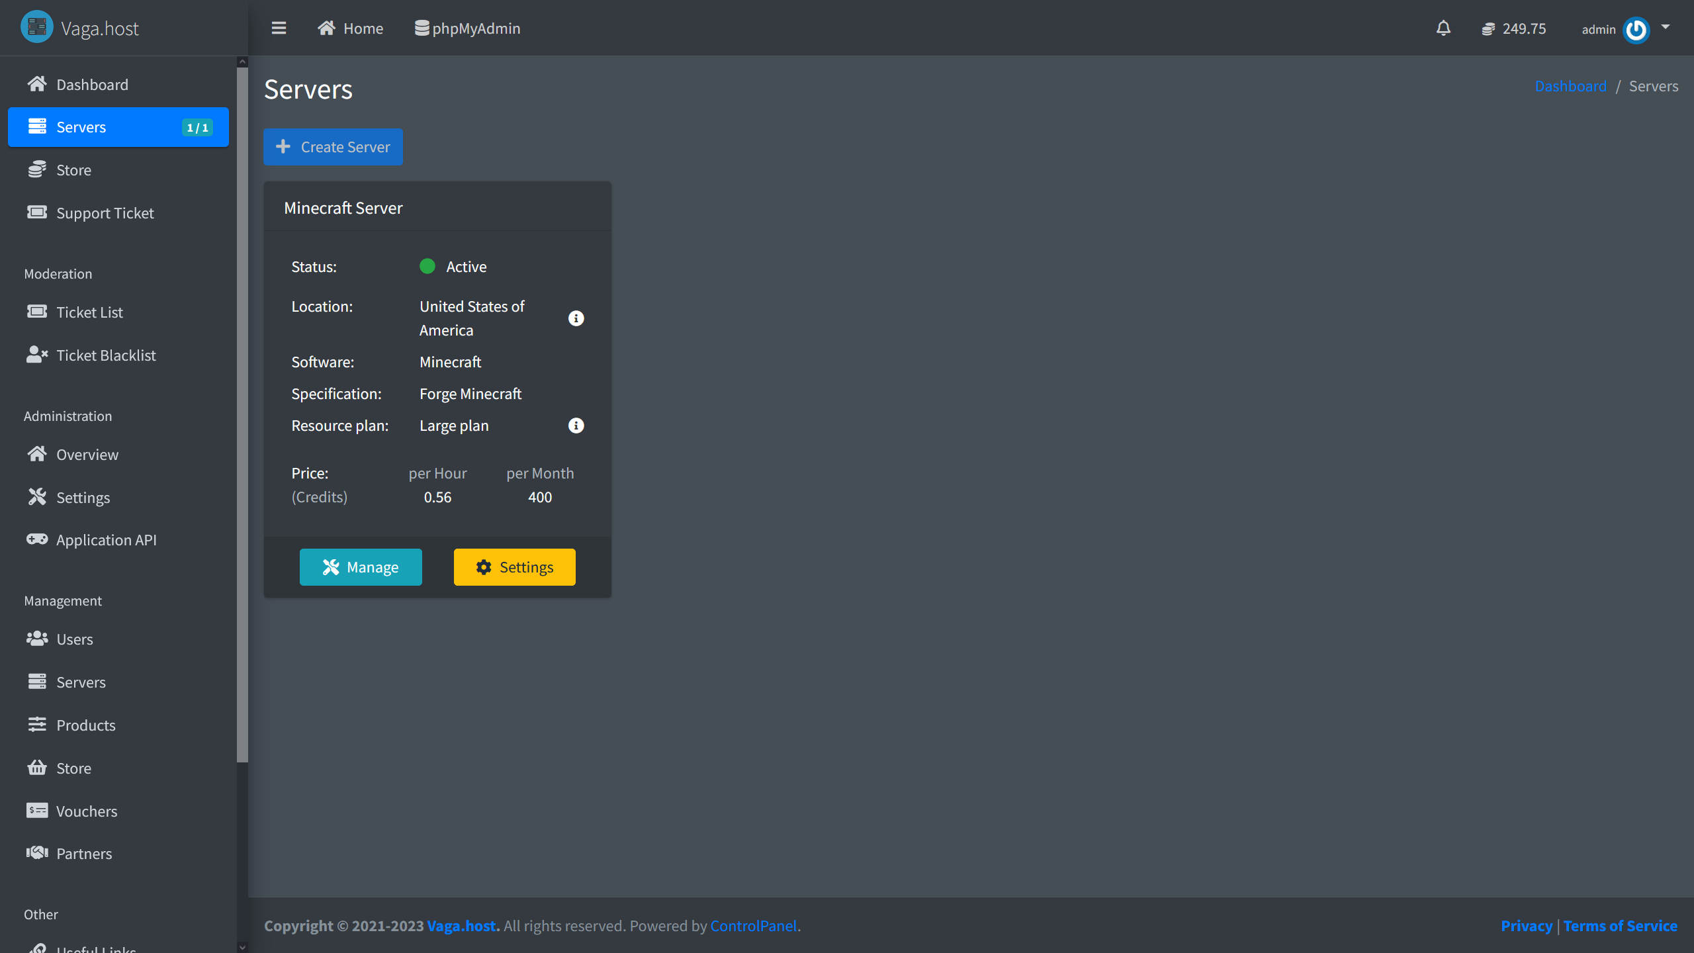Open yellow Settings button for Minecraft Server

pos(514,567)
